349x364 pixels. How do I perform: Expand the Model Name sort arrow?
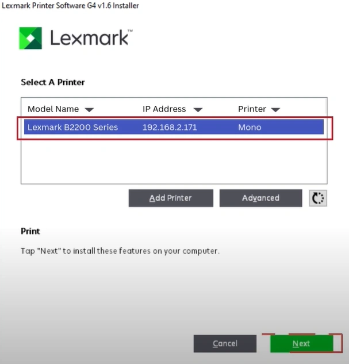(x=89, y=110)
